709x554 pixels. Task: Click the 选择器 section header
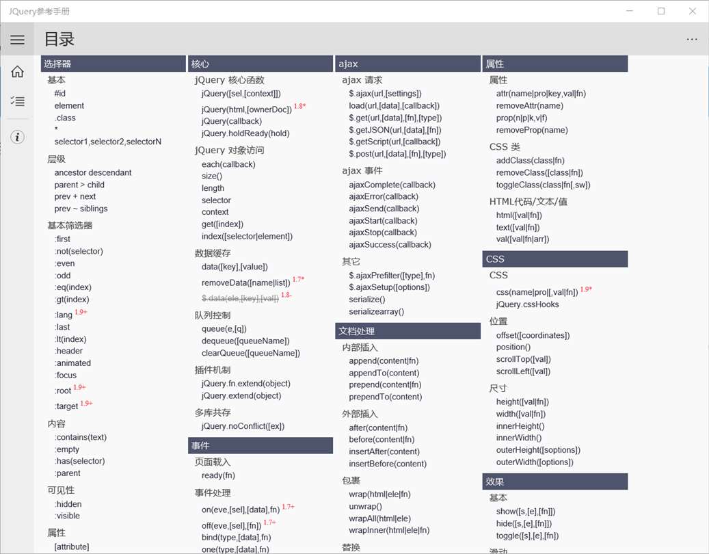pos(113,64)
